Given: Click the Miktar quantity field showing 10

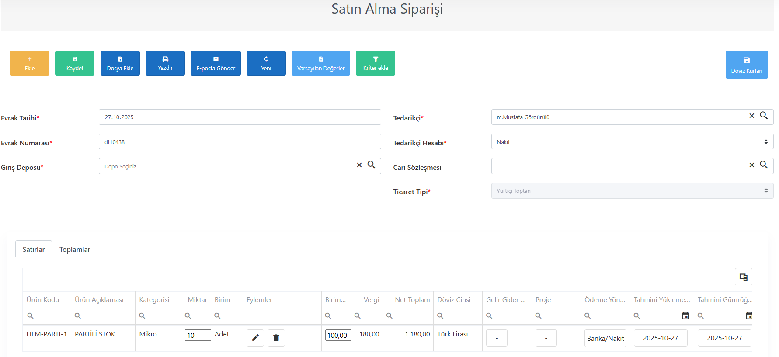Looking at the screenshot, I should 198,335.
